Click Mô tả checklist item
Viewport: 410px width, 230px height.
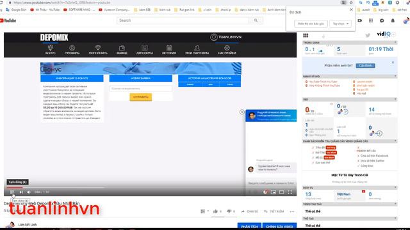319,158
